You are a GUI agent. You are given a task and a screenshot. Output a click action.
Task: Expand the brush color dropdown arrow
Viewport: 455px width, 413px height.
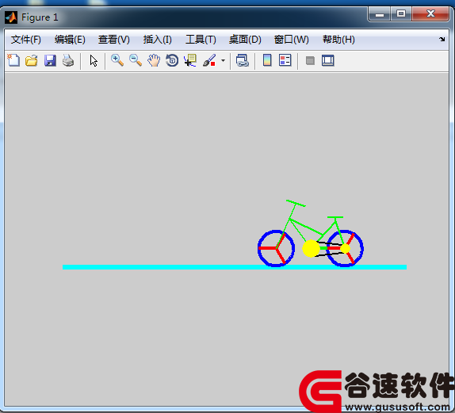tap(223, 61)
